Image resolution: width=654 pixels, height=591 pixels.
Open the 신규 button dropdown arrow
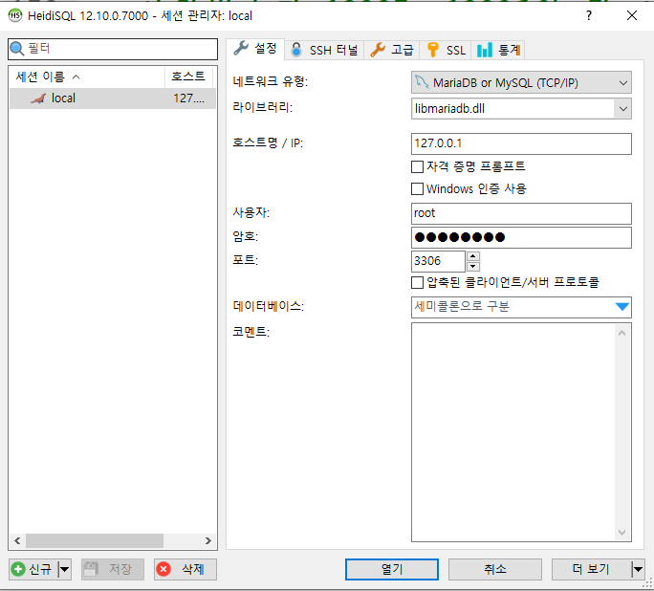(64, 569)
